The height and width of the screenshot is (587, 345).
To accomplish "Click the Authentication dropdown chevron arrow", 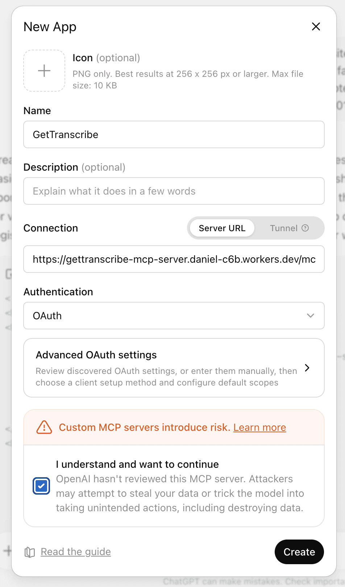I will click(310, 316).
